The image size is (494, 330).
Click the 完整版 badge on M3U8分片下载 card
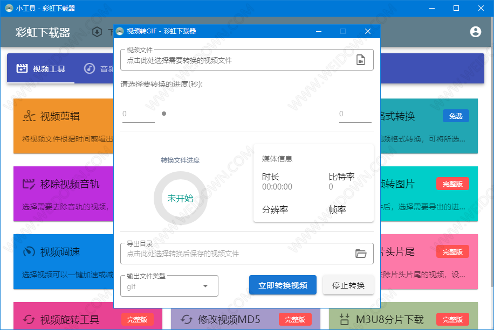point(452,320)
